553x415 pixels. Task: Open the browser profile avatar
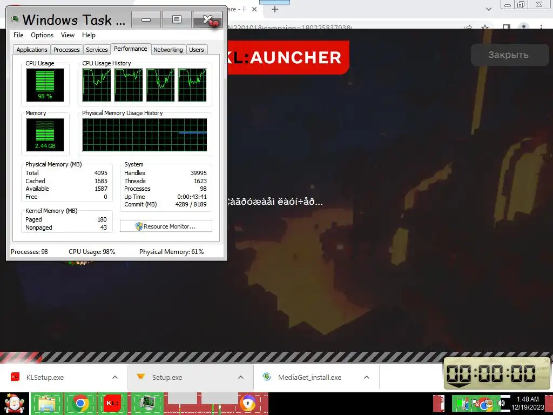pyautogui.click(x=524, y=27)
